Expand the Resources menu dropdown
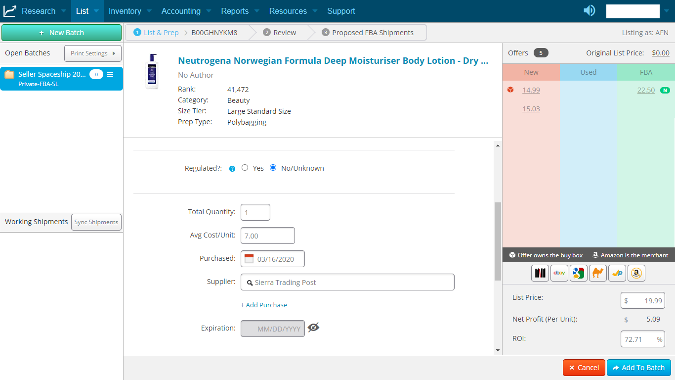Screen dimensions: 675x380 [x=293, y=11]
